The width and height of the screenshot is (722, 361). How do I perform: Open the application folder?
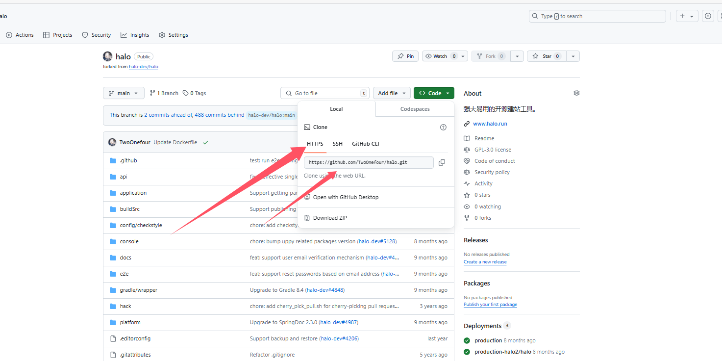click(133, 193)
